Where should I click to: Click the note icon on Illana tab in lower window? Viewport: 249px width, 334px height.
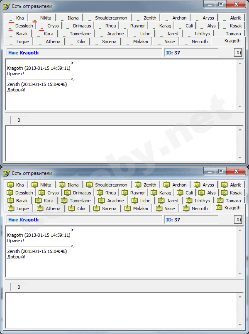click(x=62, y=184)
